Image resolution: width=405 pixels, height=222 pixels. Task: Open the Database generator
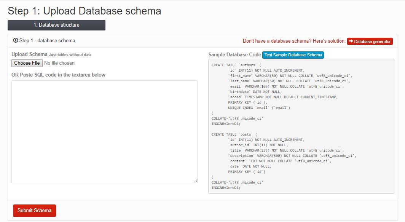(x=370, y=41)
